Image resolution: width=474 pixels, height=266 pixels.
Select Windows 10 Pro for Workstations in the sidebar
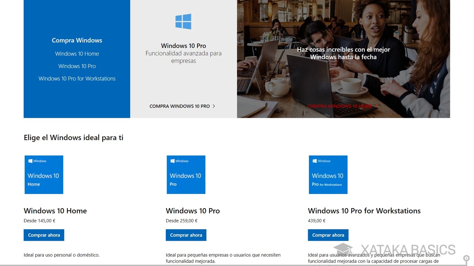click(77, 78)
